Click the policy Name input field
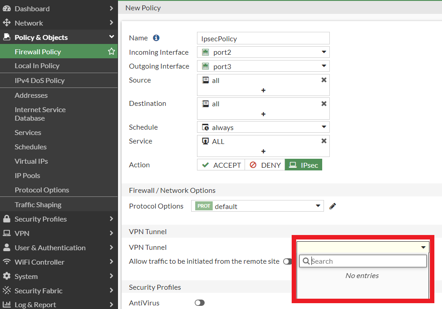This screenshot has height=309, width=442. click(x=263, y=39)
